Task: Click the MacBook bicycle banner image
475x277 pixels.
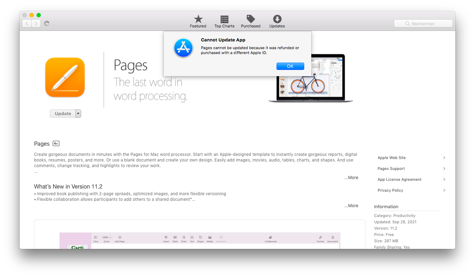Action: pyautogui.click(x=311, y=79)
